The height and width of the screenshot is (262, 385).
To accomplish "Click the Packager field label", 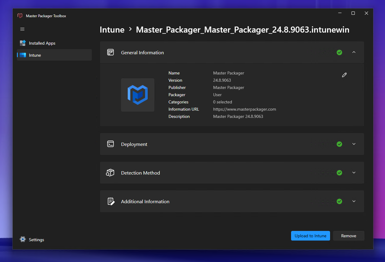I will point(177,95).
